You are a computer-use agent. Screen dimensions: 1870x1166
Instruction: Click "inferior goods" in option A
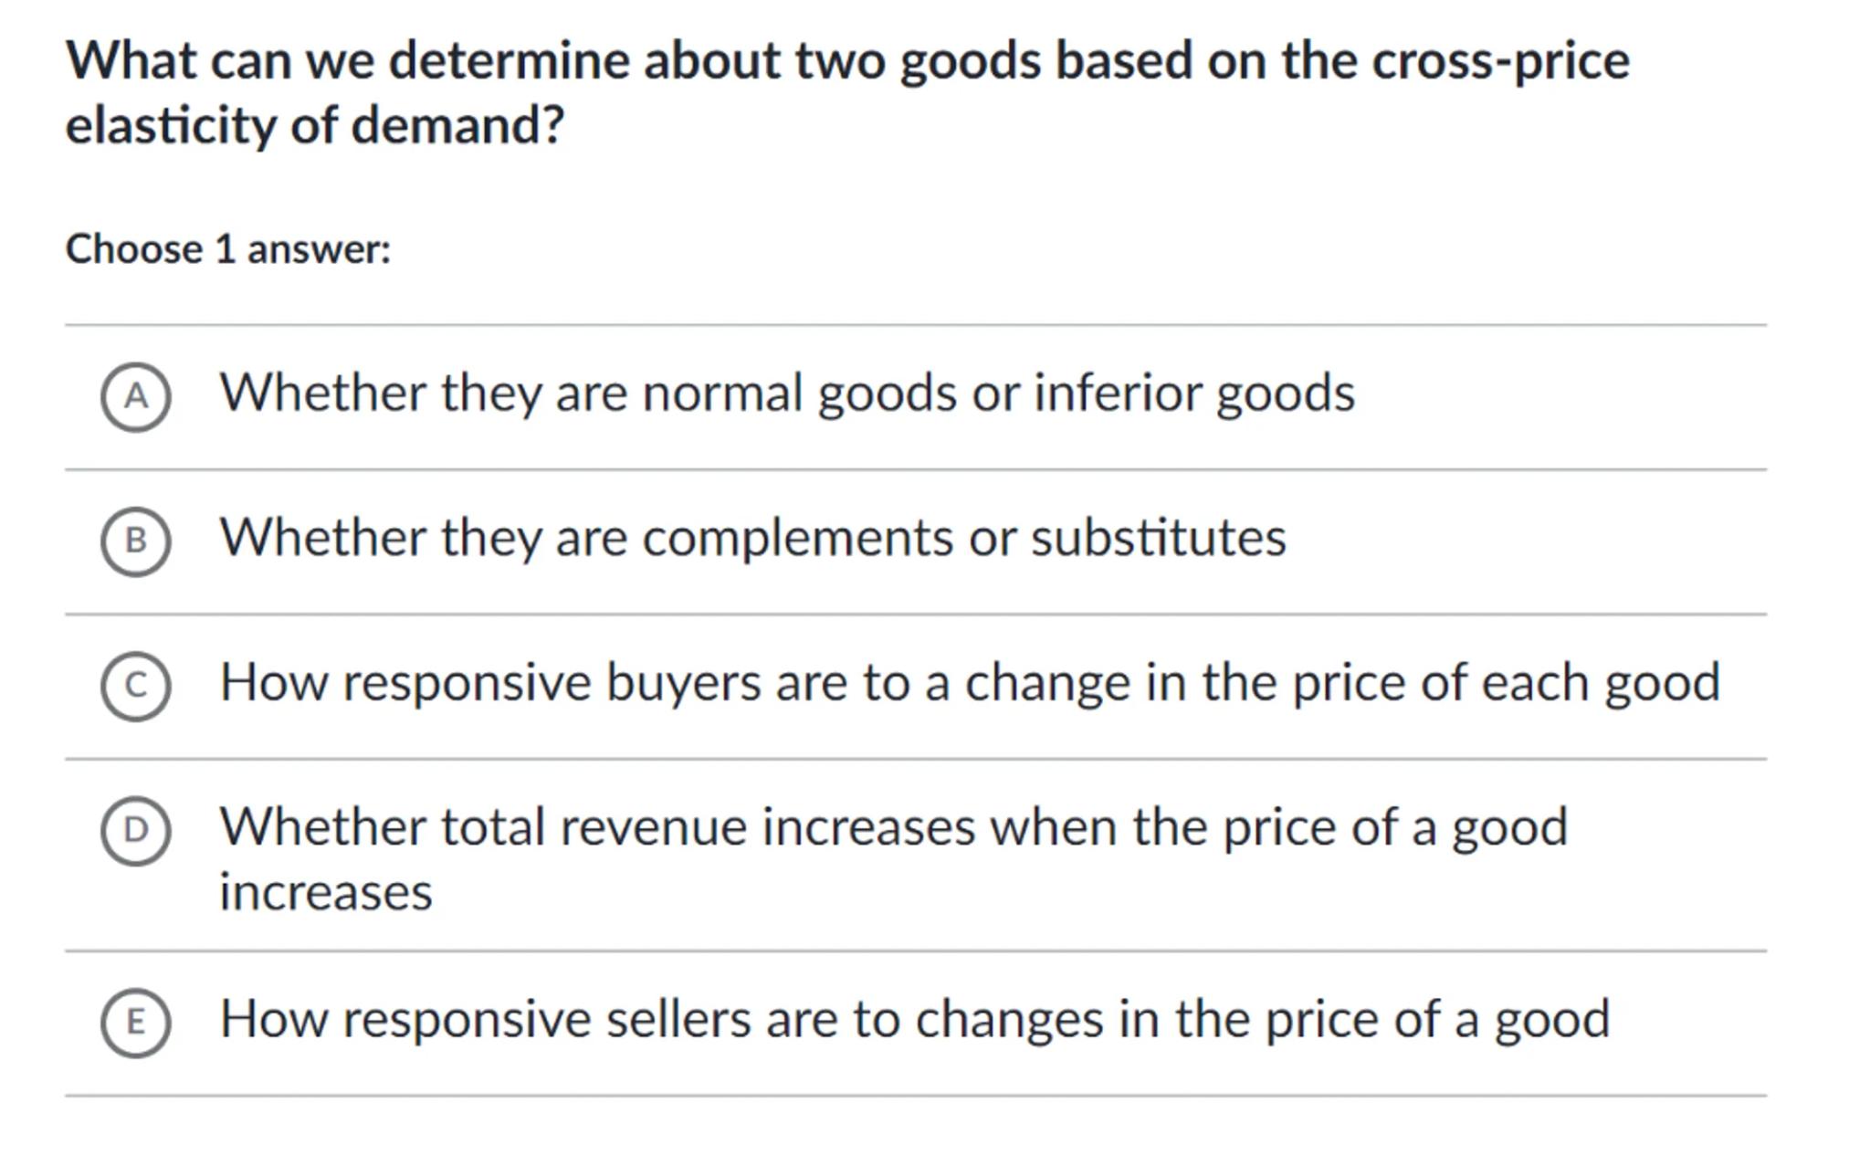pos(1193,394)
